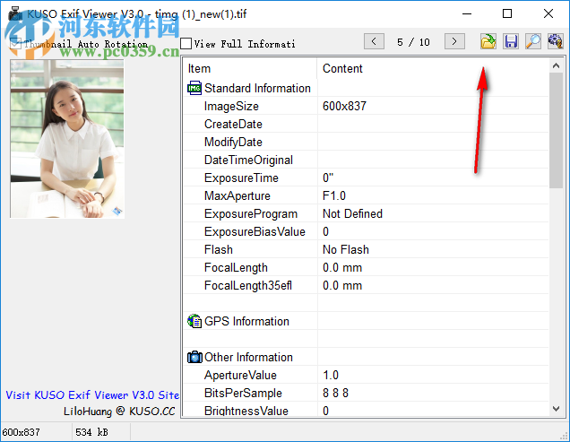Screen dimensions: 570x442
Task: Click the Standard Information section icon
Action: point(194,88)
